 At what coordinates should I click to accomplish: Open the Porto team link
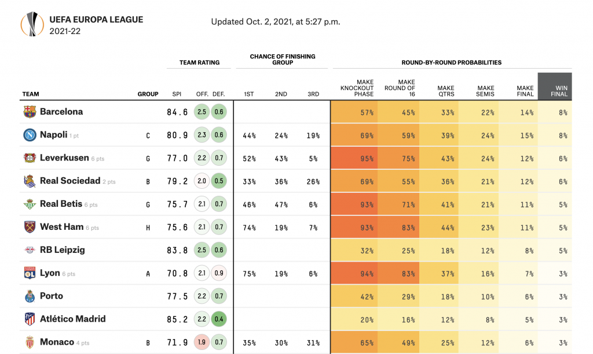(x=52, y=296)
